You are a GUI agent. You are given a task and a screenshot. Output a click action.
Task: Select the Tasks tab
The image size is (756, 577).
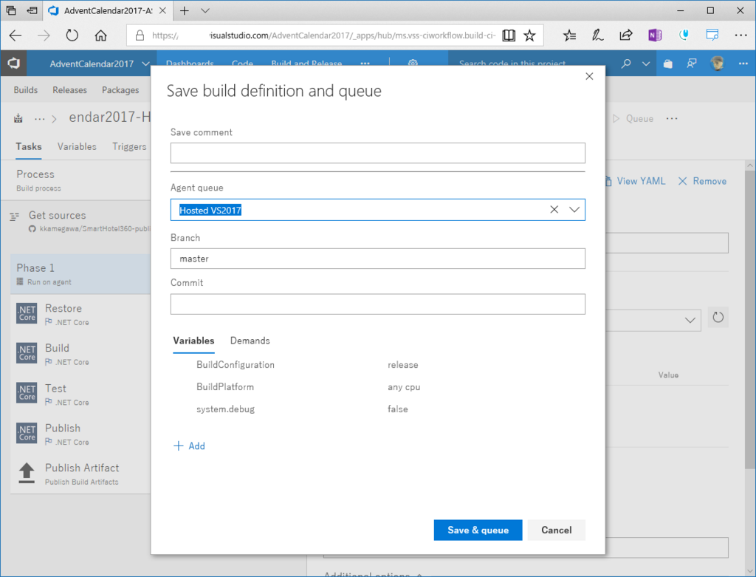[29, 147]
